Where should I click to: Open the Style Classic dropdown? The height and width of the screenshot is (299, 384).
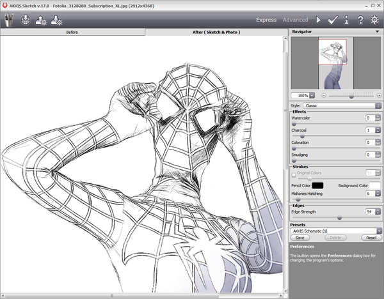[342, 105]
